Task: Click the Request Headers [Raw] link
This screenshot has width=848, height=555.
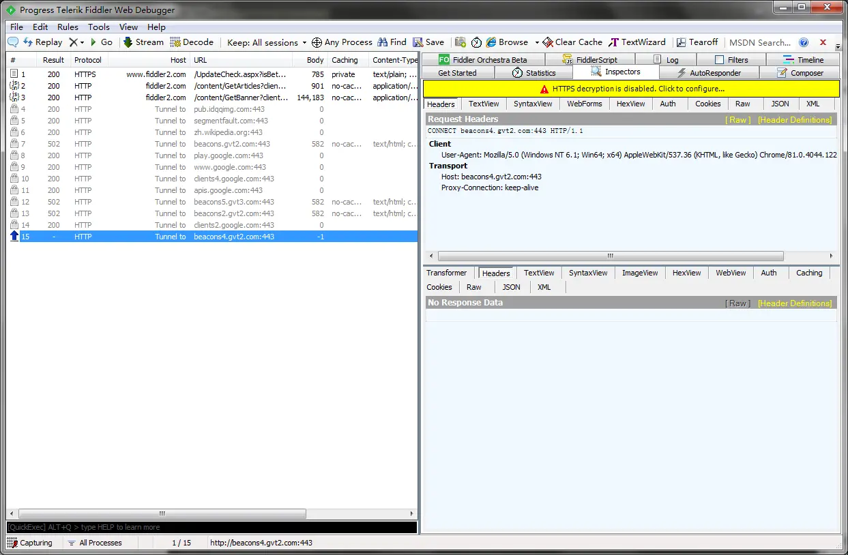Action: (x=737, y=120)
